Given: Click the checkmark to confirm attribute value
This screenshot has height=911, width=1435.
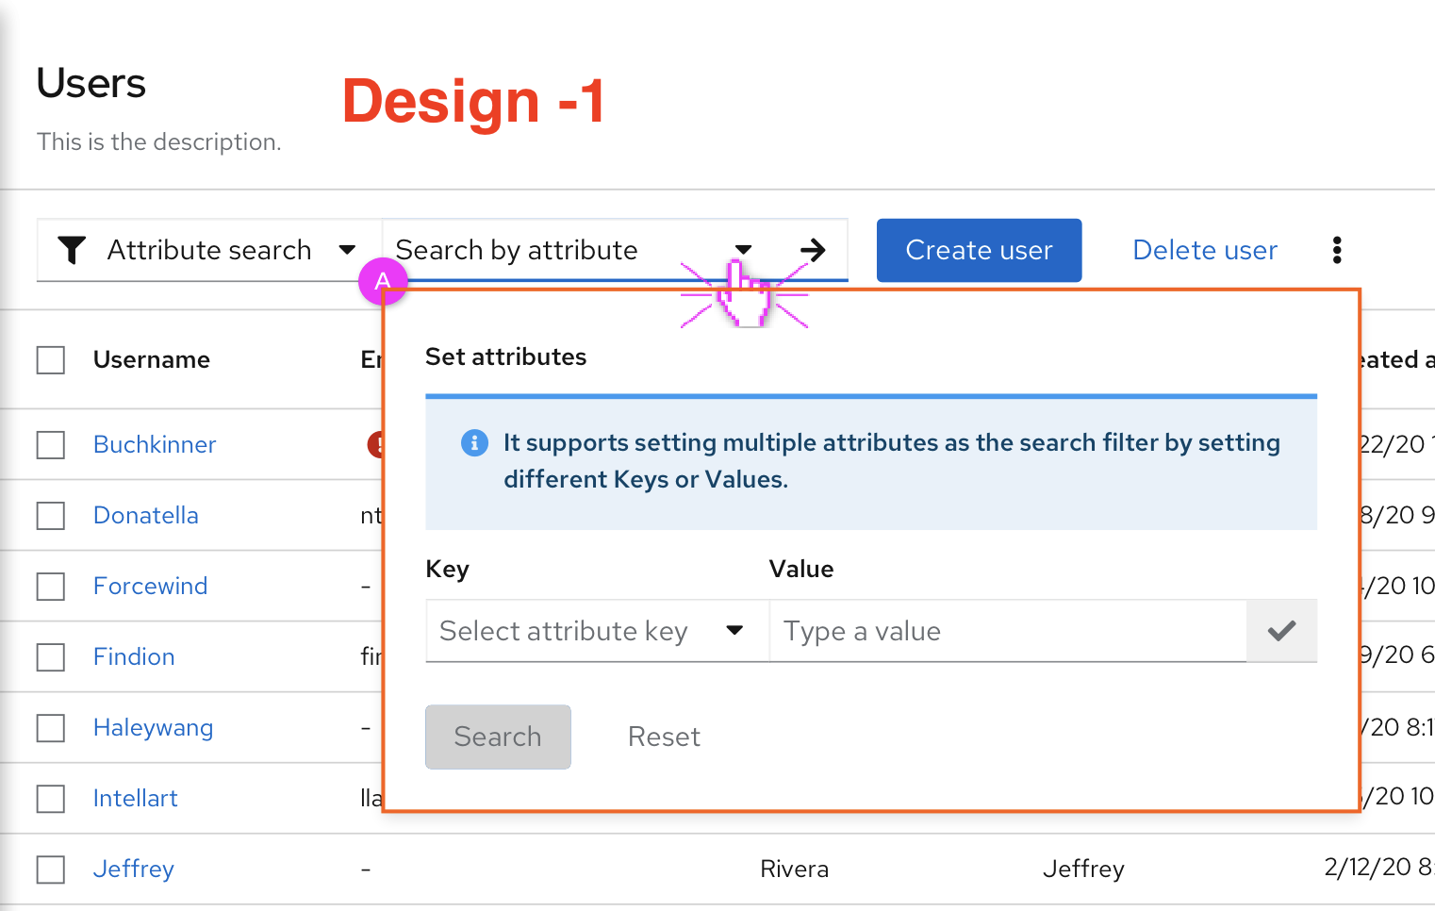Looking at the screenshot, I should pos(1281,631).
